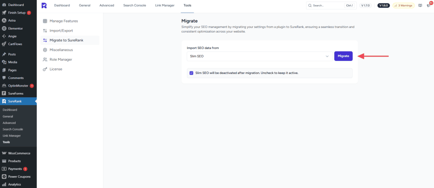The image size is (434, 188).
Task: Click the Miscellaneous gear icon
Action: click(45, 50)
